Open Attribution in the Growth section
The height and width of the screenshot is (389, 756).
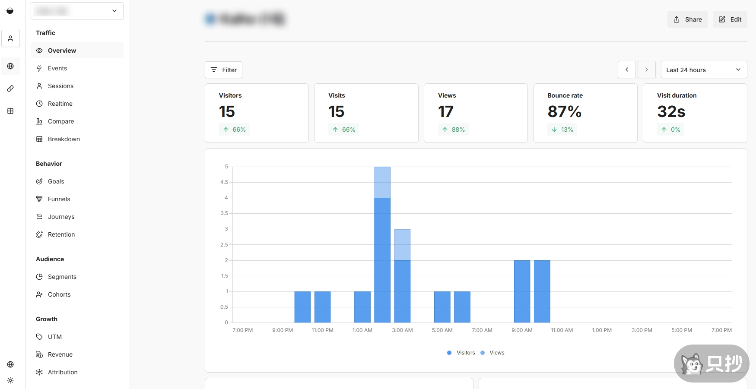coord(63,372)
